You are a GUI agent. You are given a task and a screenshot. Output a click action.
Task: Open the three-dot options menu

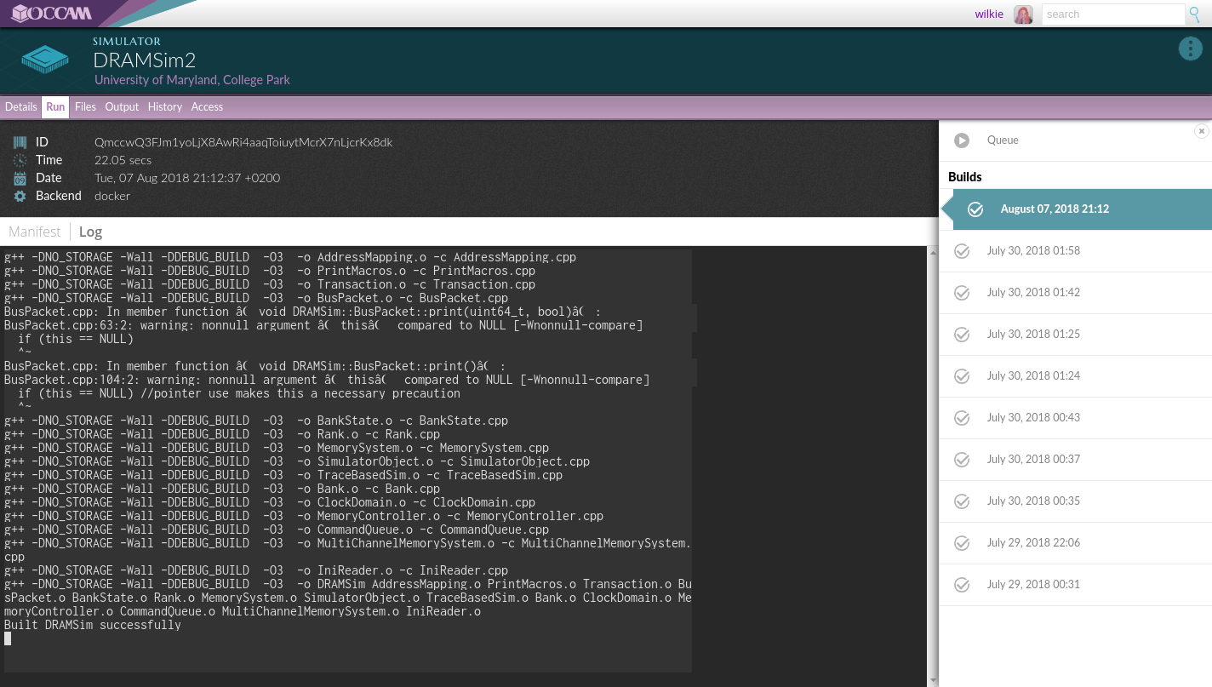click(1190, 49)
